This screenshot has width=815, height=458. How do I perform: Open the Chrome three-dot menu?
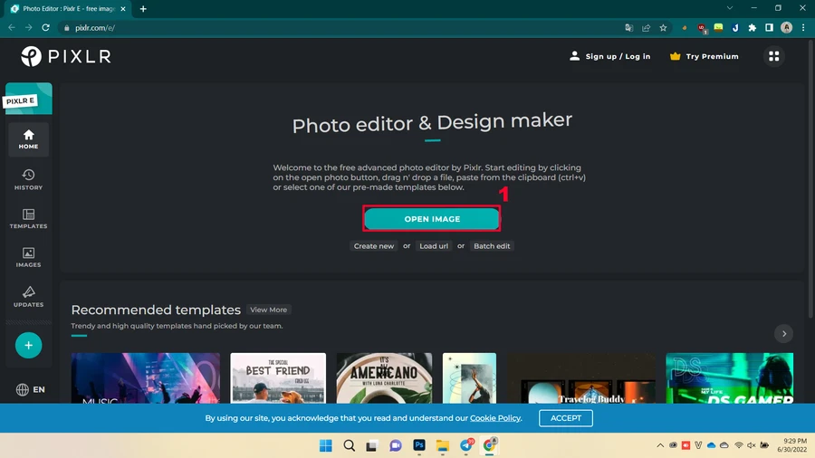[x=803, y=27]
